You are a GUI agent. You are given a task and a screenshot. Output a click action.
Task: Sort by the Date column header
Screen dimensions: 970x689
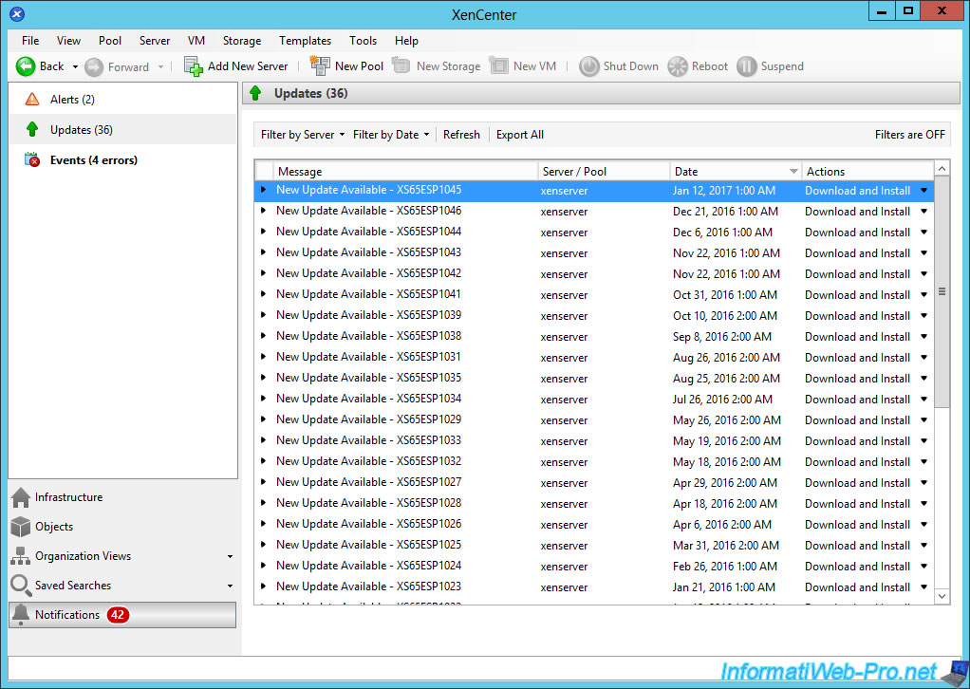[x=737, y=172]
